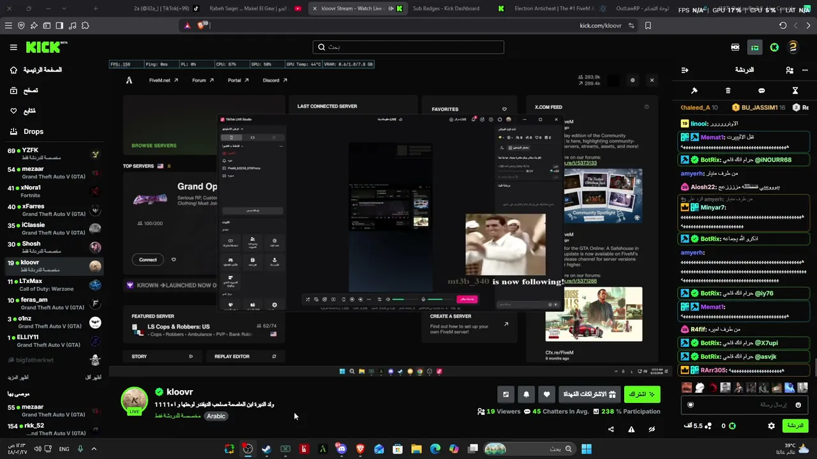The width and height of the screenshot is (817, 459).
Task: Click the kick.com/kloovr address bar URL
Action: pyautogui.click(x=600, y=25)
